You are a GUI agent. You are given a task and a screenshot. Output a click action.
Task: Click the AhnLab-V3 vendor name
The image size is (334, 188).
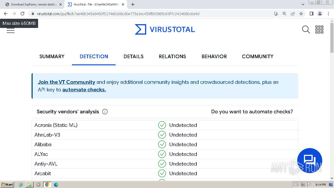tap(47, 135)
